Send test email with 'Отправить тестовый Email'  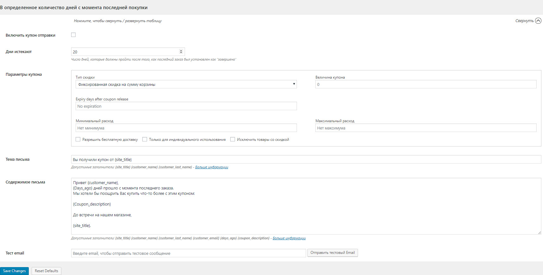tap(332, 253)
